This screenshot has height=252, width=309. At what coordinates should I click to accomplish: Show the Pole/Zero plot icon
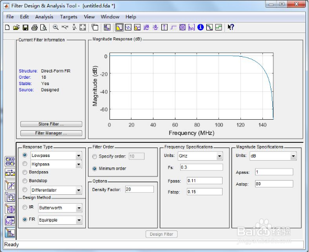182,27
